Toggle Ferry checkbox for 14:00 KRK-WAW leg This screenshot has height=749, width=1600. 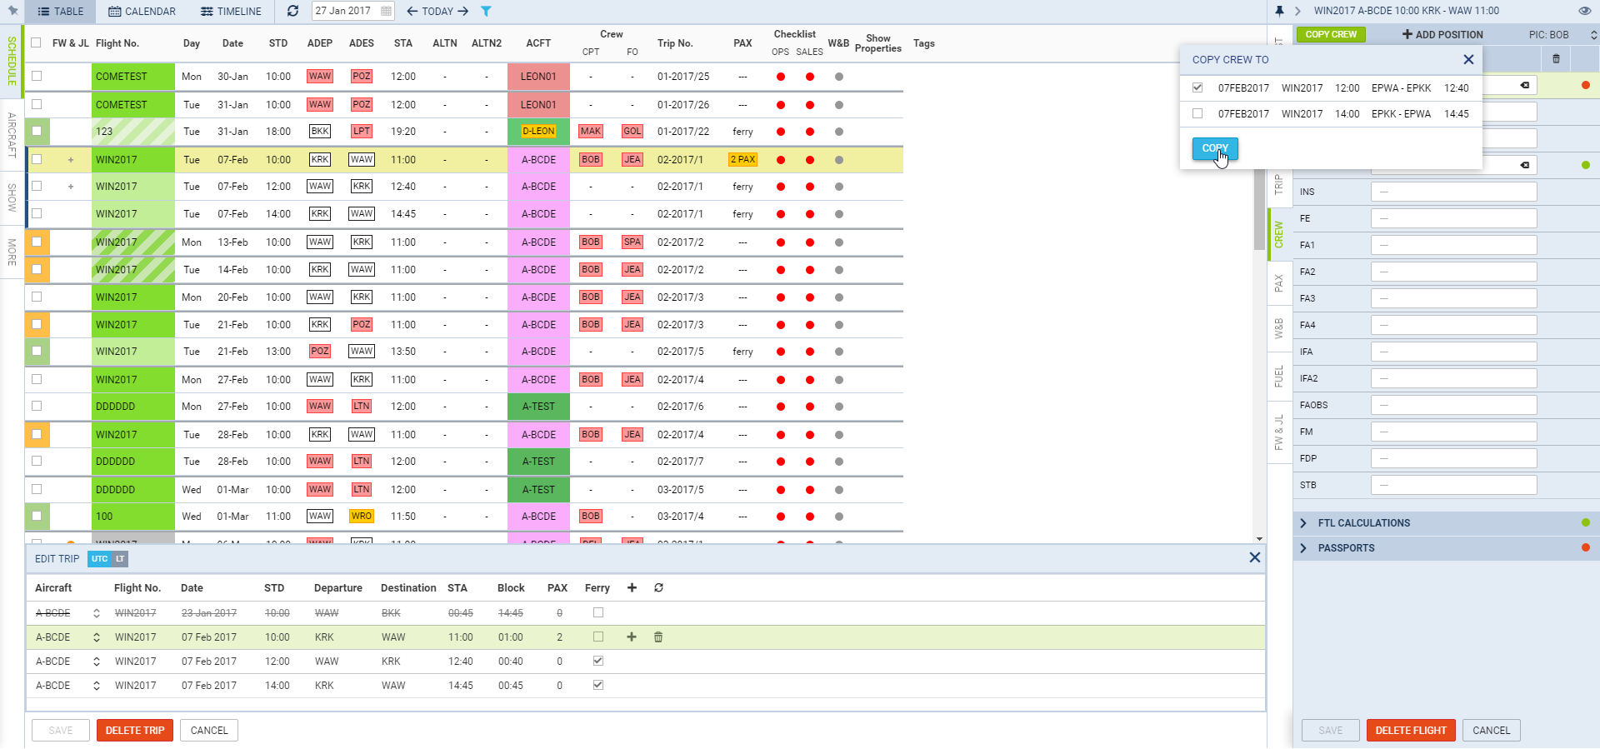597,685
